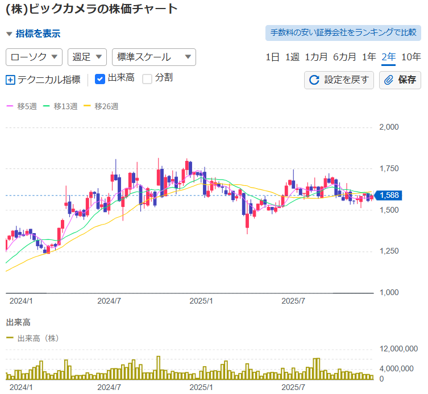Open the 標準スケール scale dropdown
This screenshot has width=428, height=394.
pyautogui.click(x=153, y=57)
